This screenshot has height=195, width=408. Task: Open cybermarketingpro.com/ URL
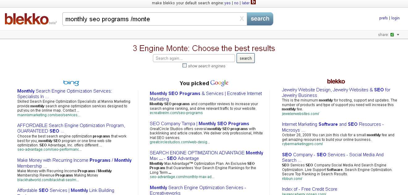tap(302, 144)
